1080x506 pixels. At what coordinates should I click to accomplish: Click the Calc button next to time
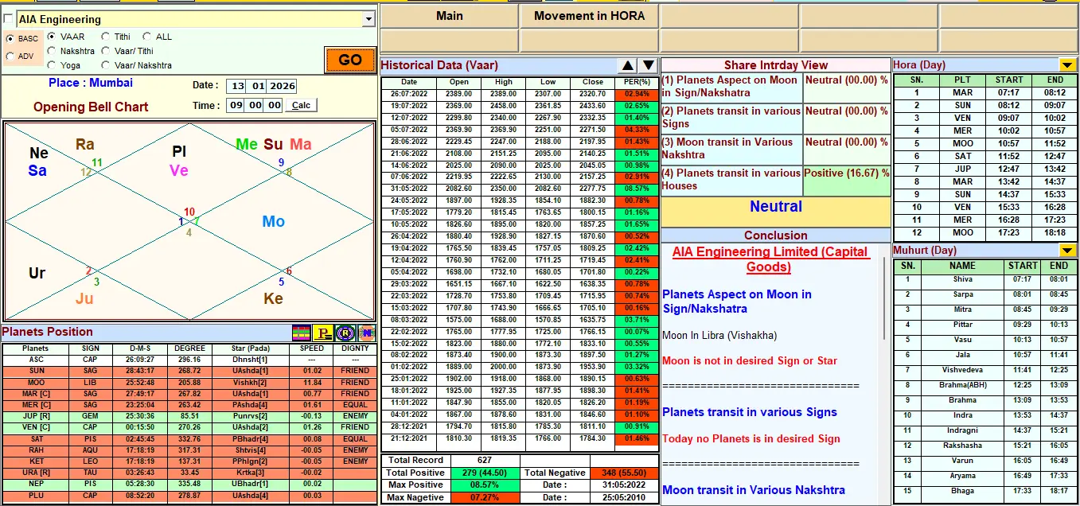coord(302,105)
